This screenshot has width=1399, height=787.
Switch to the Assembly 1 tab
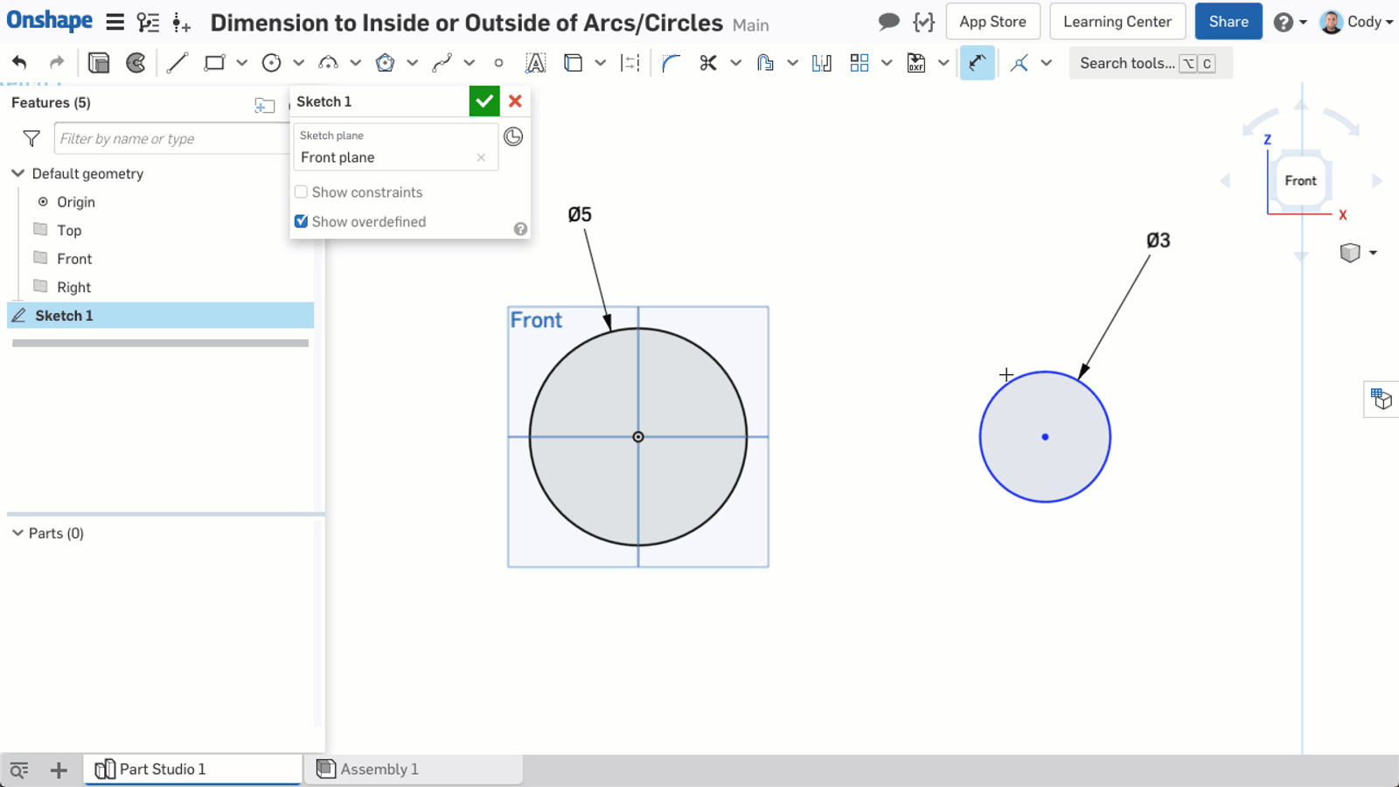379,769
